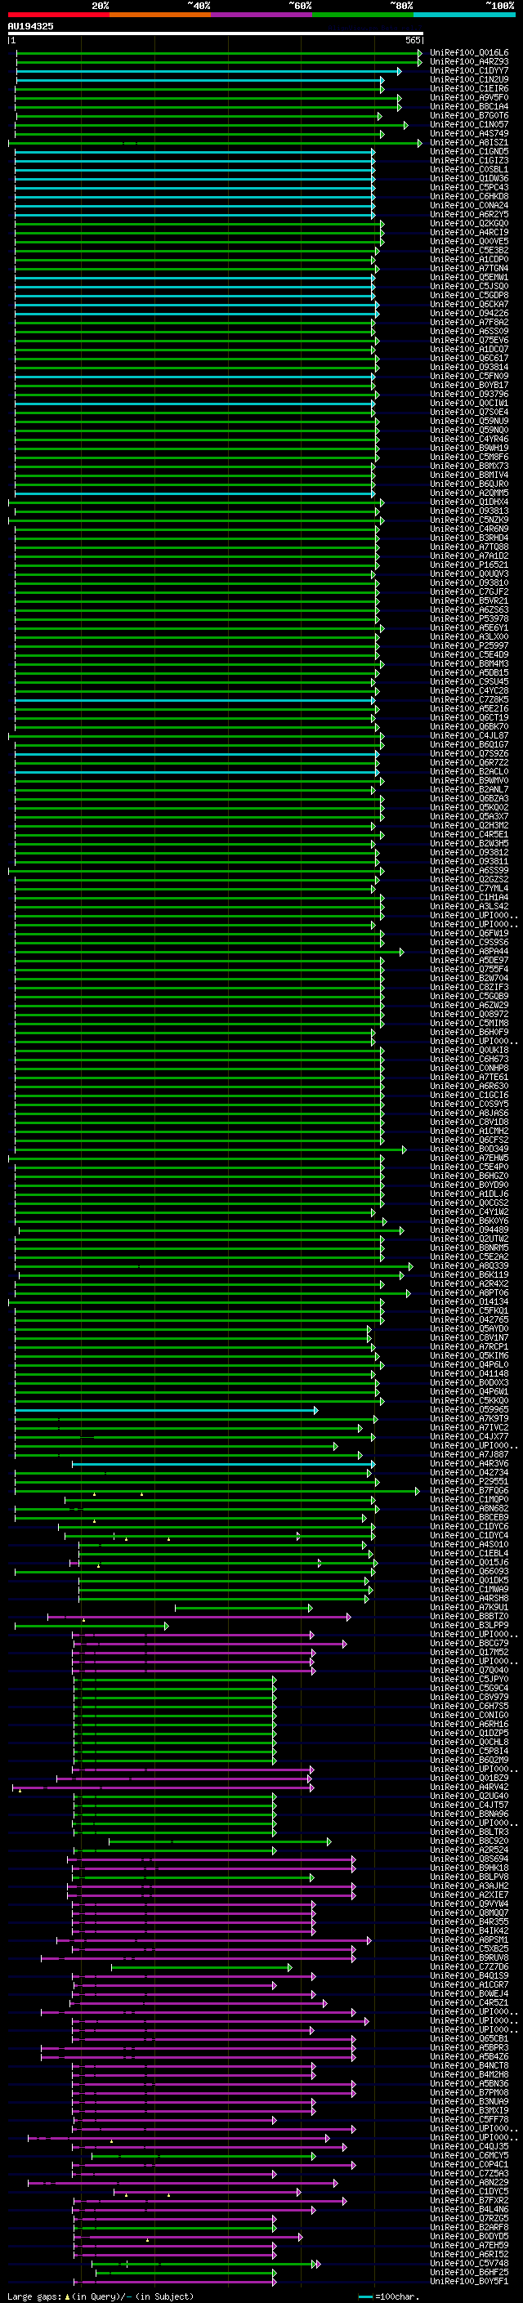This screenshot has height=2303, width=523.
Task: Select UniRef100_Q1DW36 in the hit list
Action: [469, 179]
